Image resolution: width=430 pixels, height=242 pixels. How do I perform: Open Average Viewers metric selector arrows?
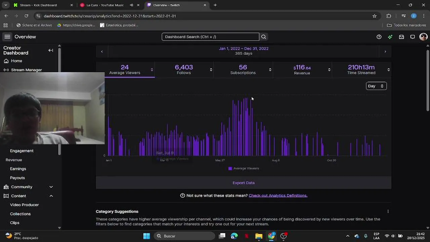152,70
